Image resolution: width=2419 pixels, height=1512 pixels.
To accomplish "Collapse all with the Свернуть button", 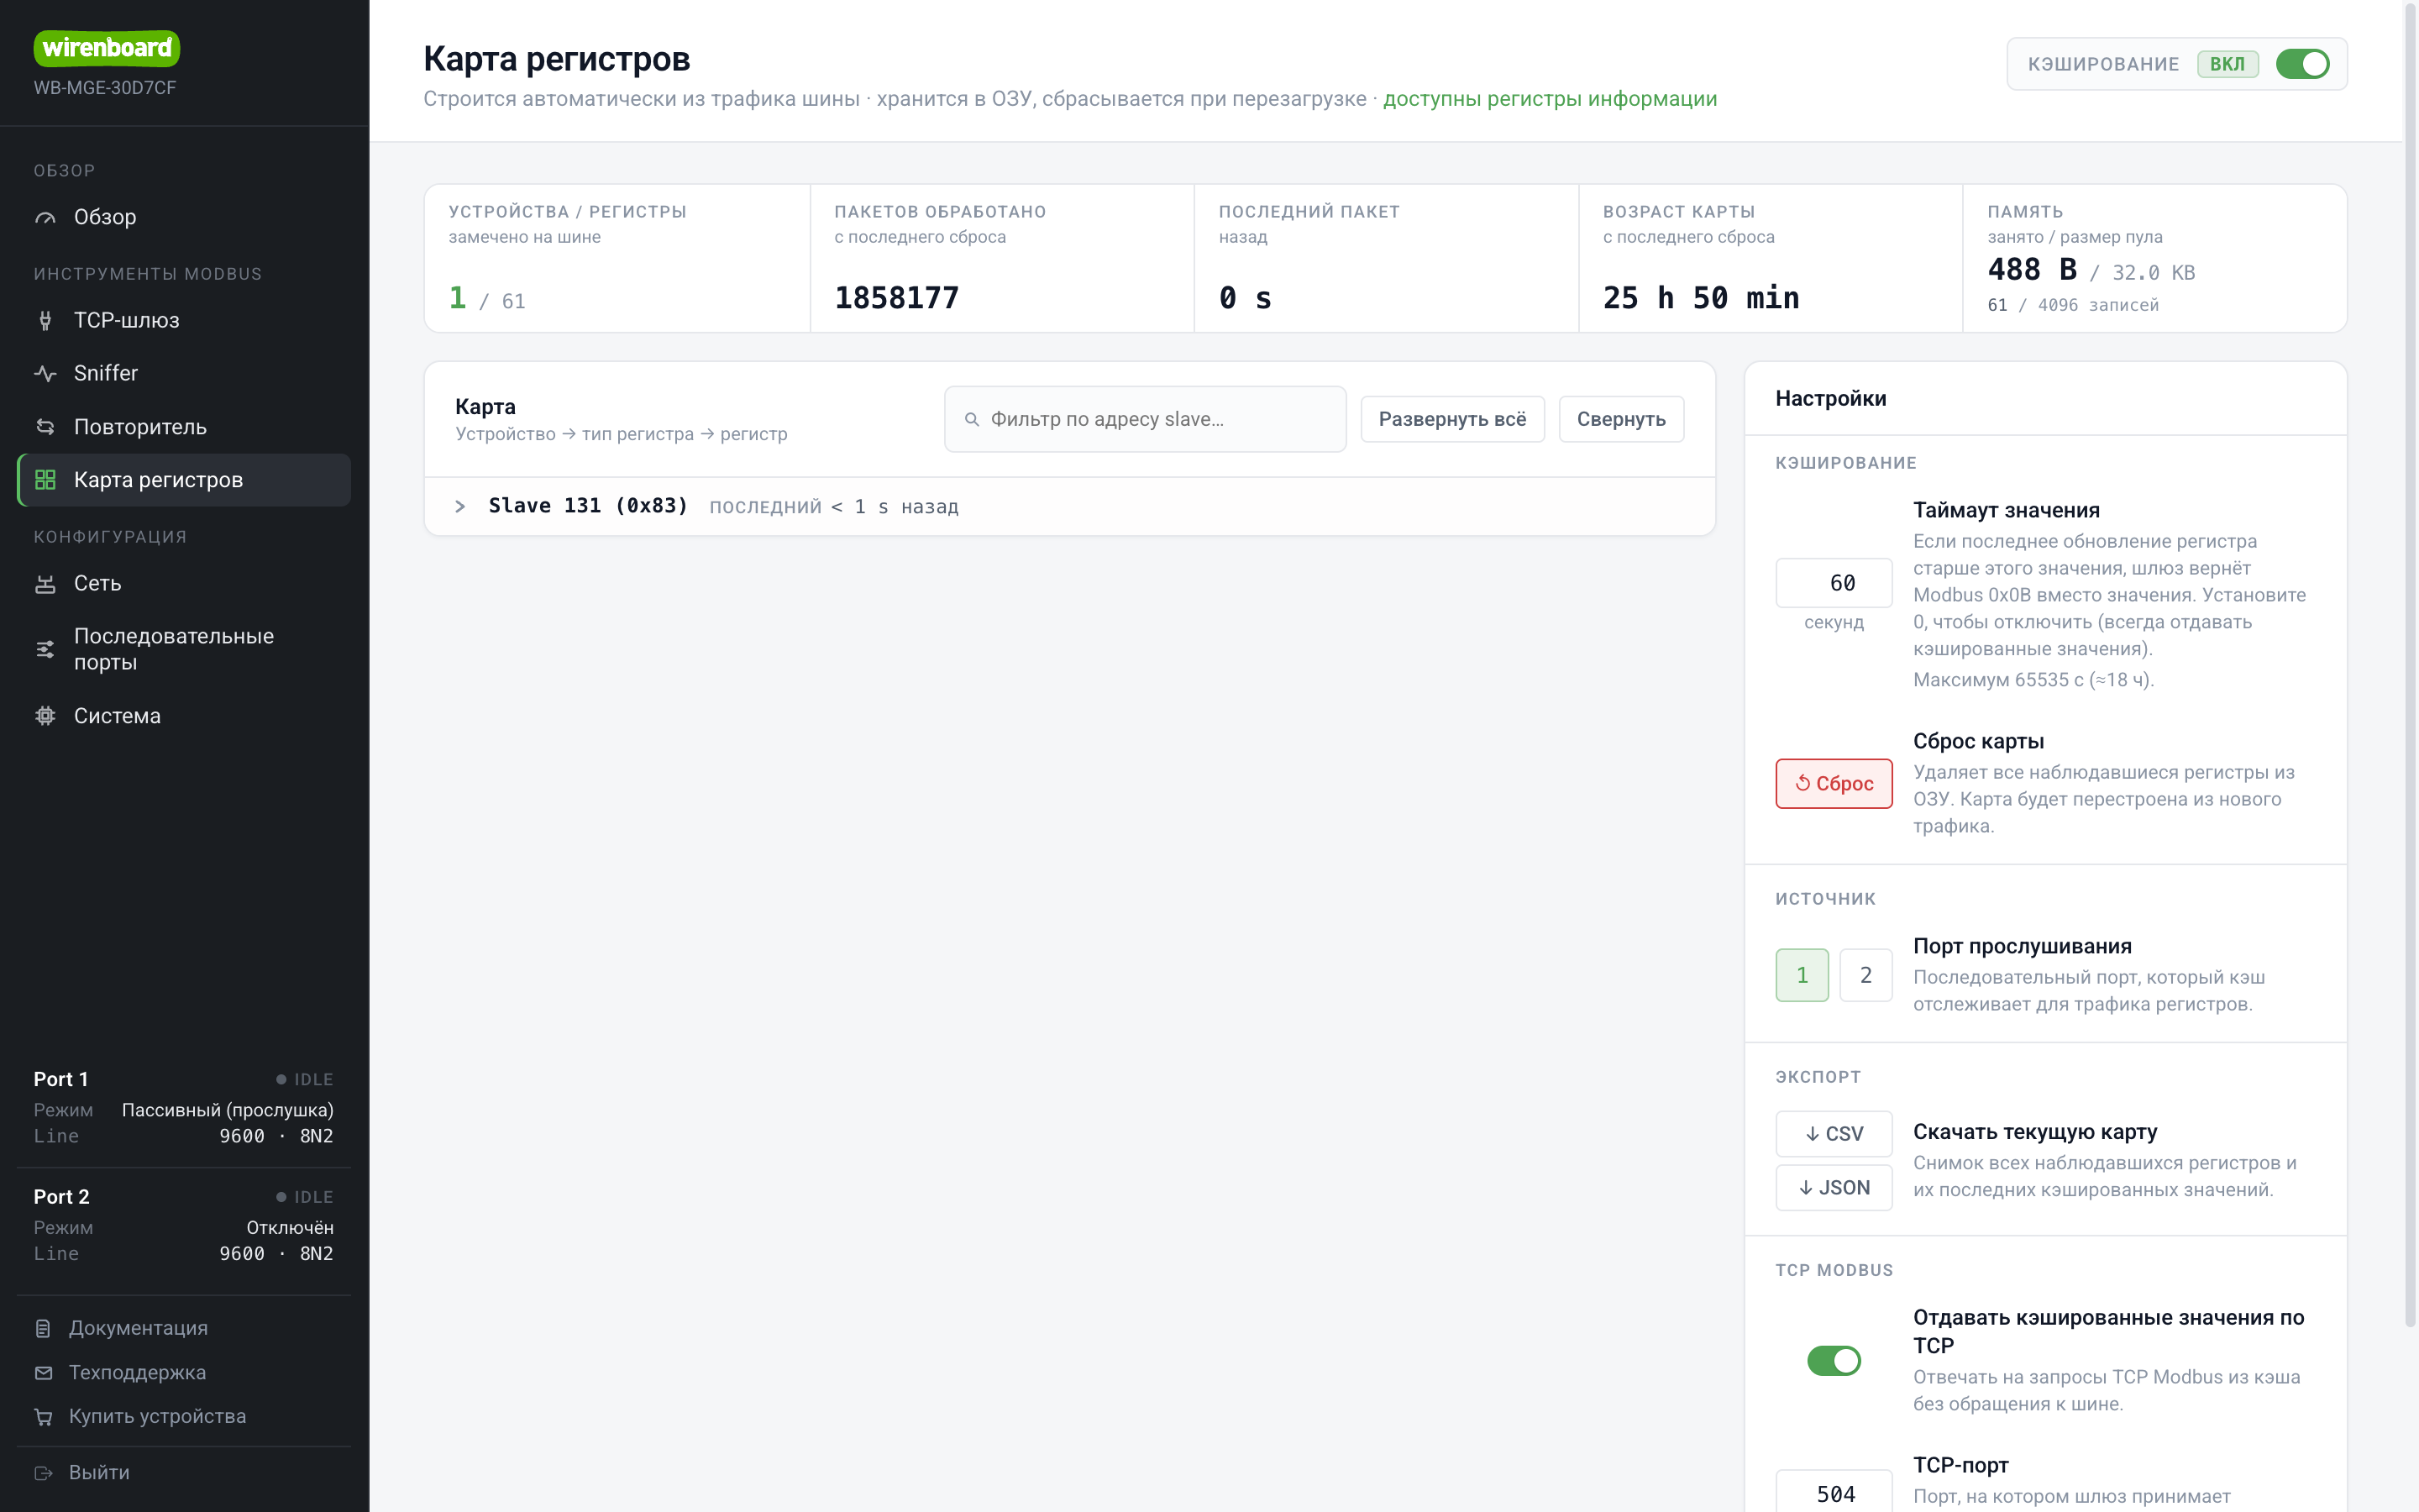I will coord(1620,419).
